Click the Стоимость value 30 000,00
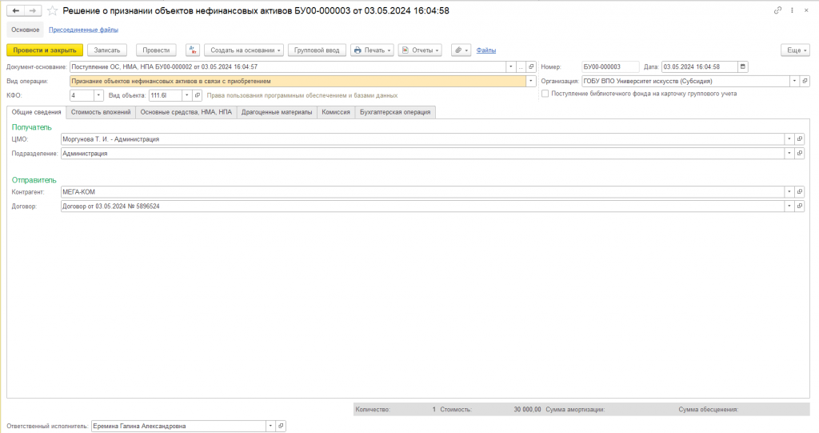Image resolution: width=819 pixels, height=433 pixels. (x=527, y=410)
